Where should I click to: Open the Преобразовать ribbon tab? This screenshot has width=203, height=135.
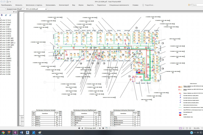tap(6, 5)
